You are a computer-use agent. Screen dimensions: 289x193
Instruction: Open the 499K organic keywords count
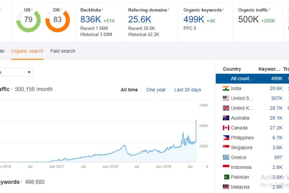pos(194,19)
